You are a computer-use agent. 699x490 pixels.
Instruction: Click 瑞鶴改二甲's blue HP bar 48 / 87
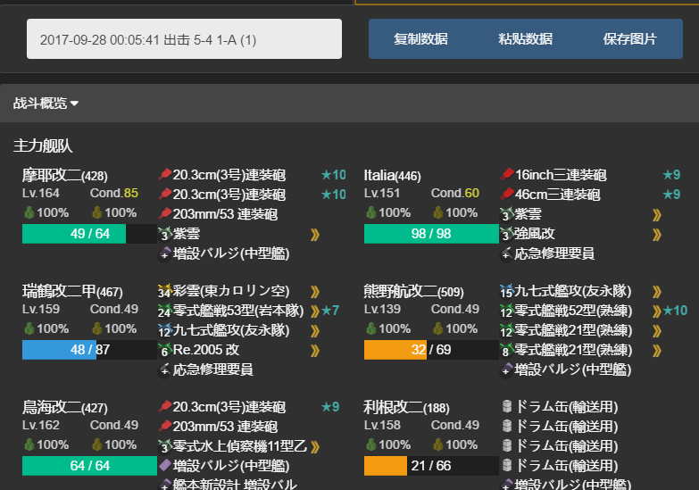tap(89, 350)
